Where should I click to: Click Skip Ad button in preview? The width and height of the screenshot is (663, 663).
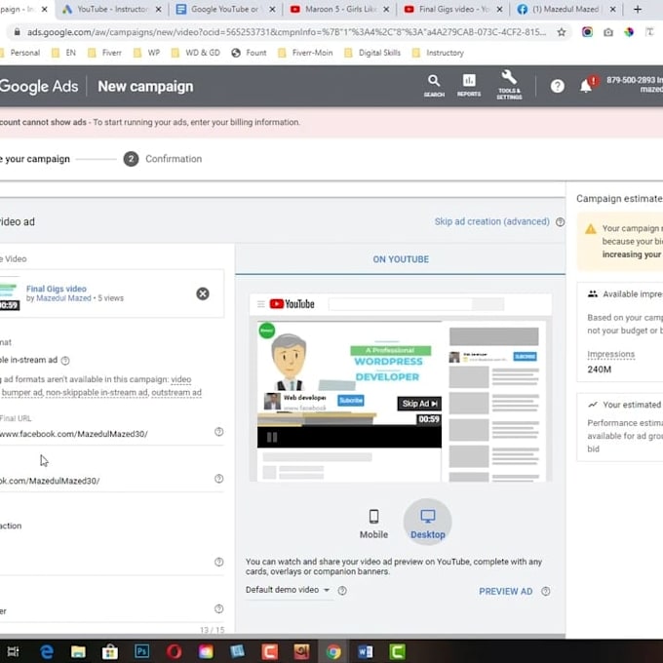click(419, 404)
